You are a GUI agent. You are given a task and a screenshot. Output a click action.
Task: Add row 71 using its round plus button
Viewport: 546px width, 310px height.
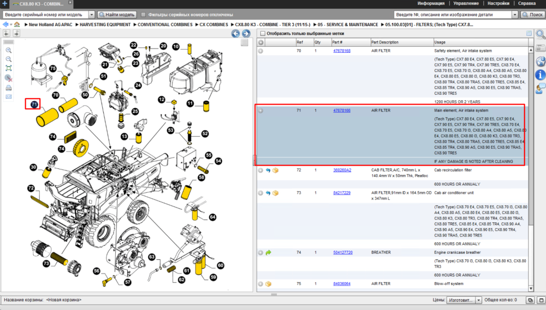(x=260, y=111)
